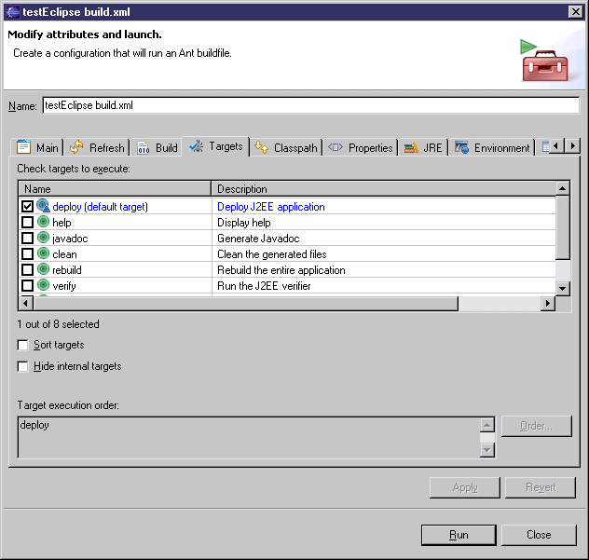Image resolution: width=589 pixels, height=560 pixels.
Task: Click the javadoc target icon
Action: tap(43, 239)
